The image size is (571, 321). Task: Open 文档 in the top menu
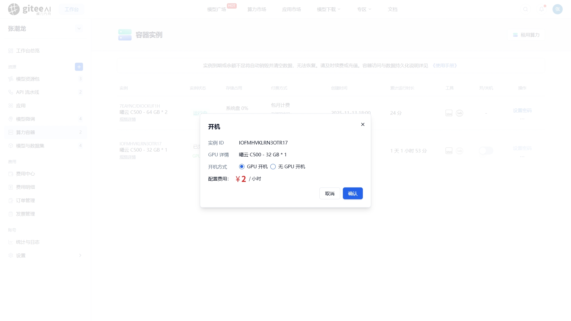tap(393, 9)
